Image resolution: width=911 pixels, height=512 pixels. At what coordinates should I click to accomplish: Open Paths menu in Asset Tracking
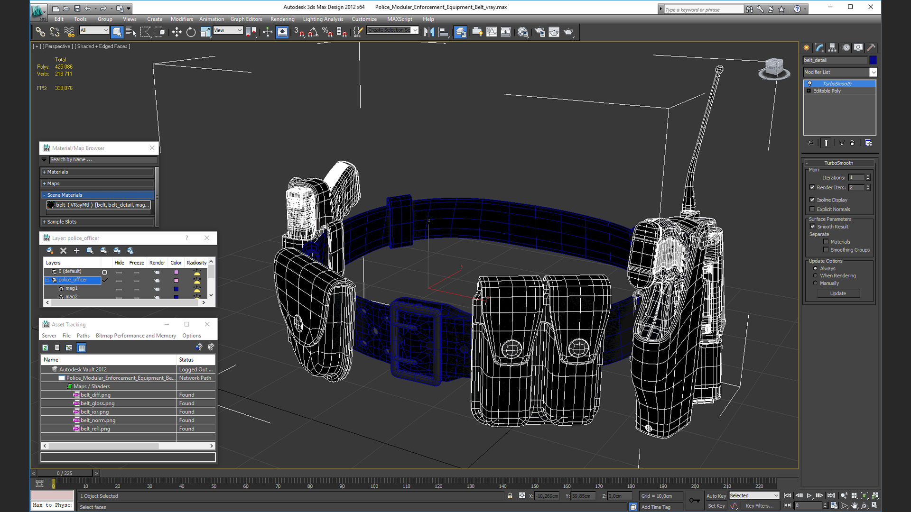(83, 336)
